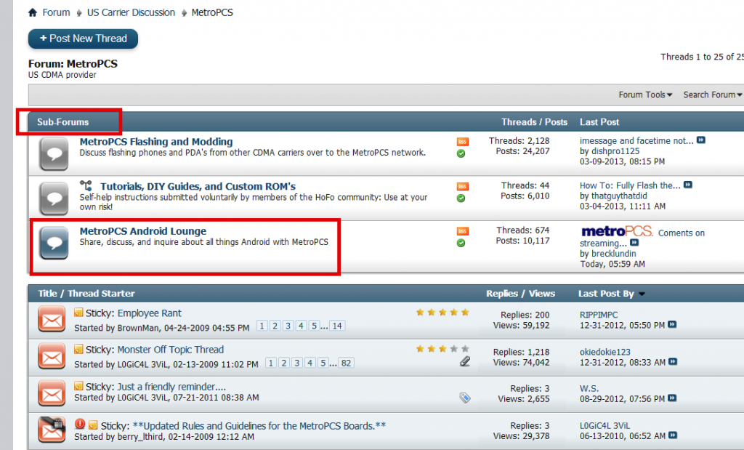Sort threads by Replies column header
The height and width of the screenshot is (450, 744).
(502, 294)
